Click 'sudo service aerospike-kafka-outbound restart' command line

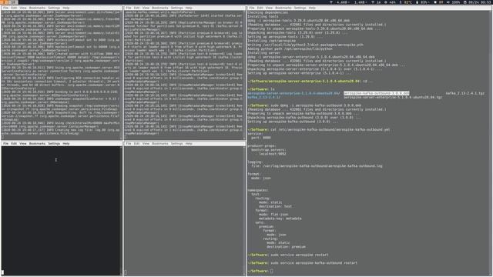tap(314, 263)
